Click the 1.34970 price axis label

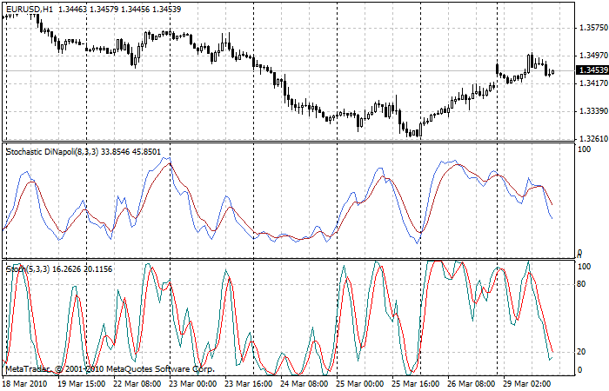tap(592, 56)
